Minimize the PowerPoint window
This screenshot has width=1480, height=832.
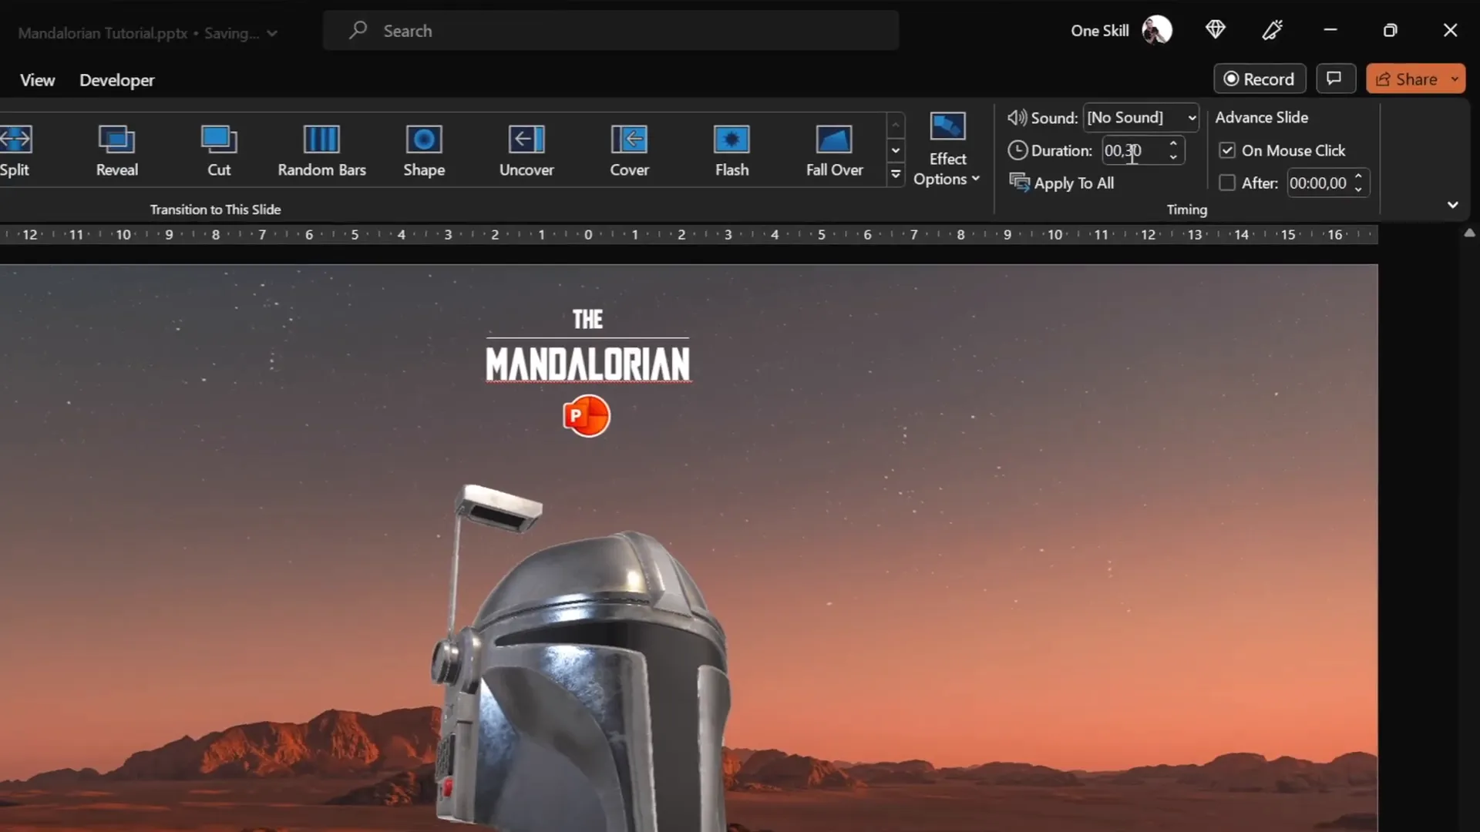(x=1330, y=30)
